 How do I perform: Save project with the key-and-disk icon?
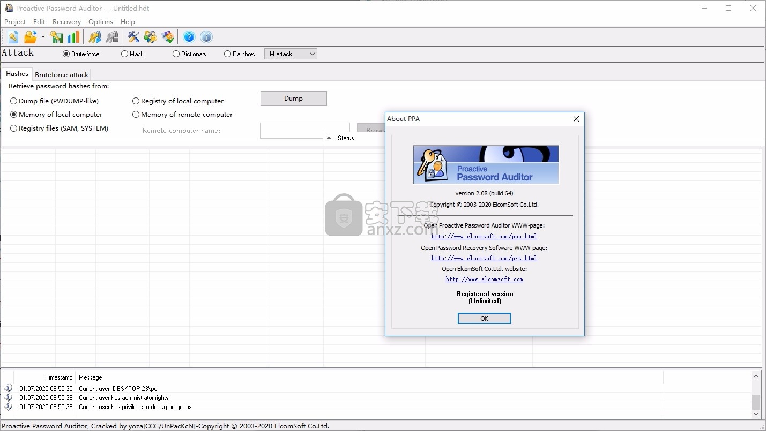[56, 37]
